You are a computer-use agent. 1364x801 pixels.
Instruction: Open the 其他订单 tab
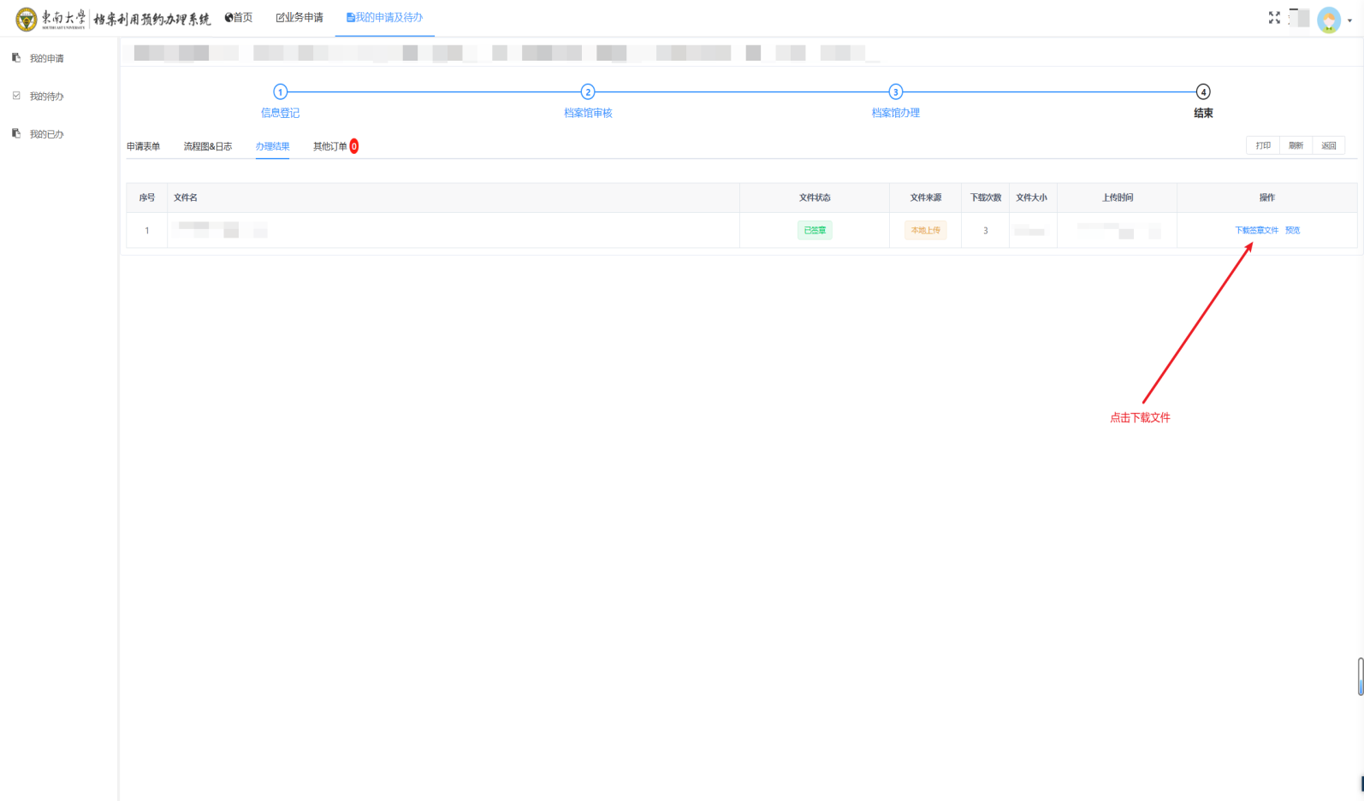[x=330, y=147]
